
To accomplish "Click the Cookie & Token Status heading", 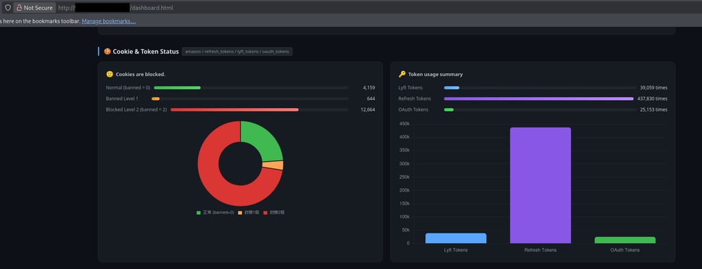I will pyautogui.click(x=145, y=51).
